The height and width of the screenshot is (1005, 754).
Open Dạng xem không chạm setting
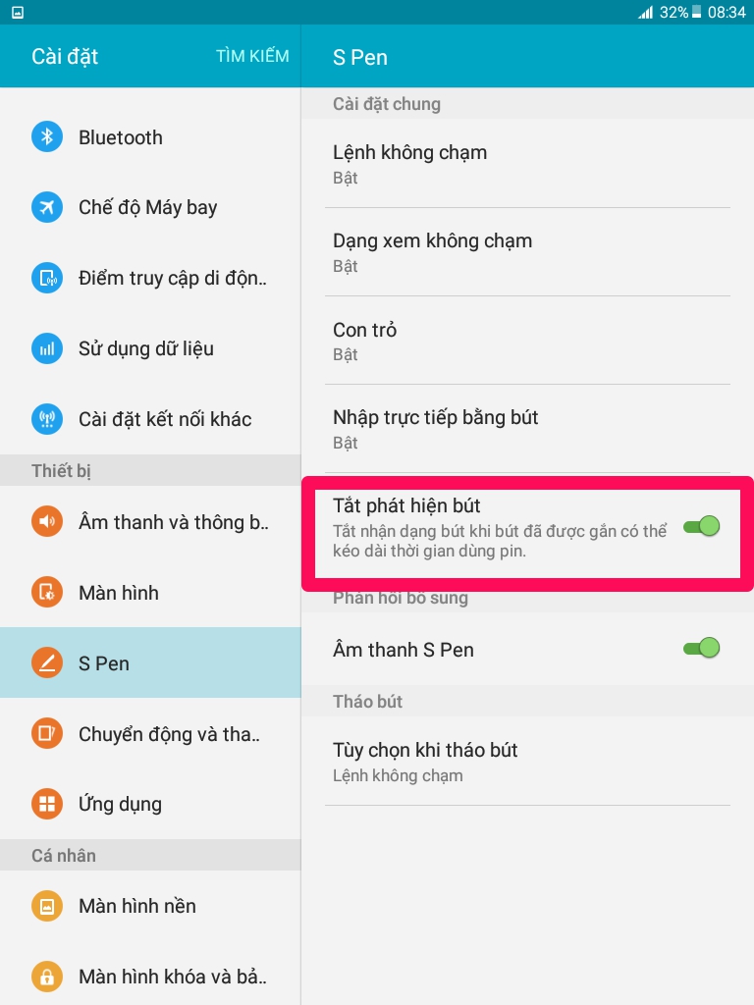[527, 252]
